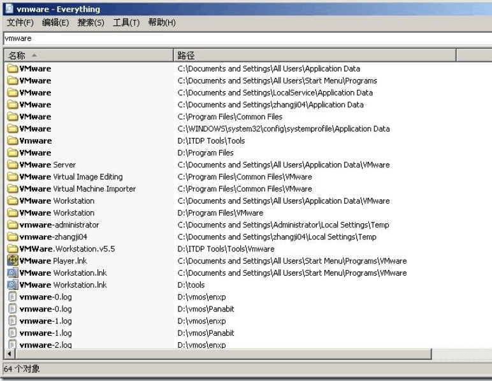Click folder icon of VMware in systemprofile\Application Data
The width and height of the screenshot is (492, 381).
click(x=13, y=128)
